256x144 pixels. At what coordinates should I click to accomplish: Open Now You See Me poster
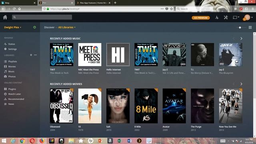click(230, 106)
